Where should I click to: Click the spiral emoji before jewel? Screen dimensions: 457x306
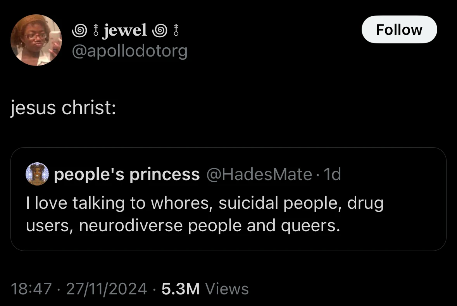[79, 31]
